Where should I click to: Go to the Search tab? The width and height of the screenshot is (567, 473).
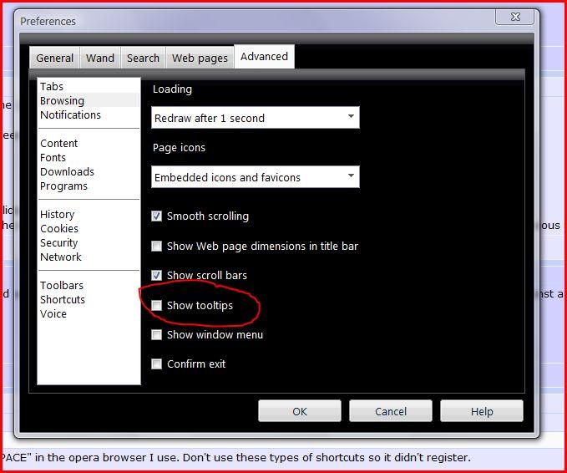[x=143, y=58]
